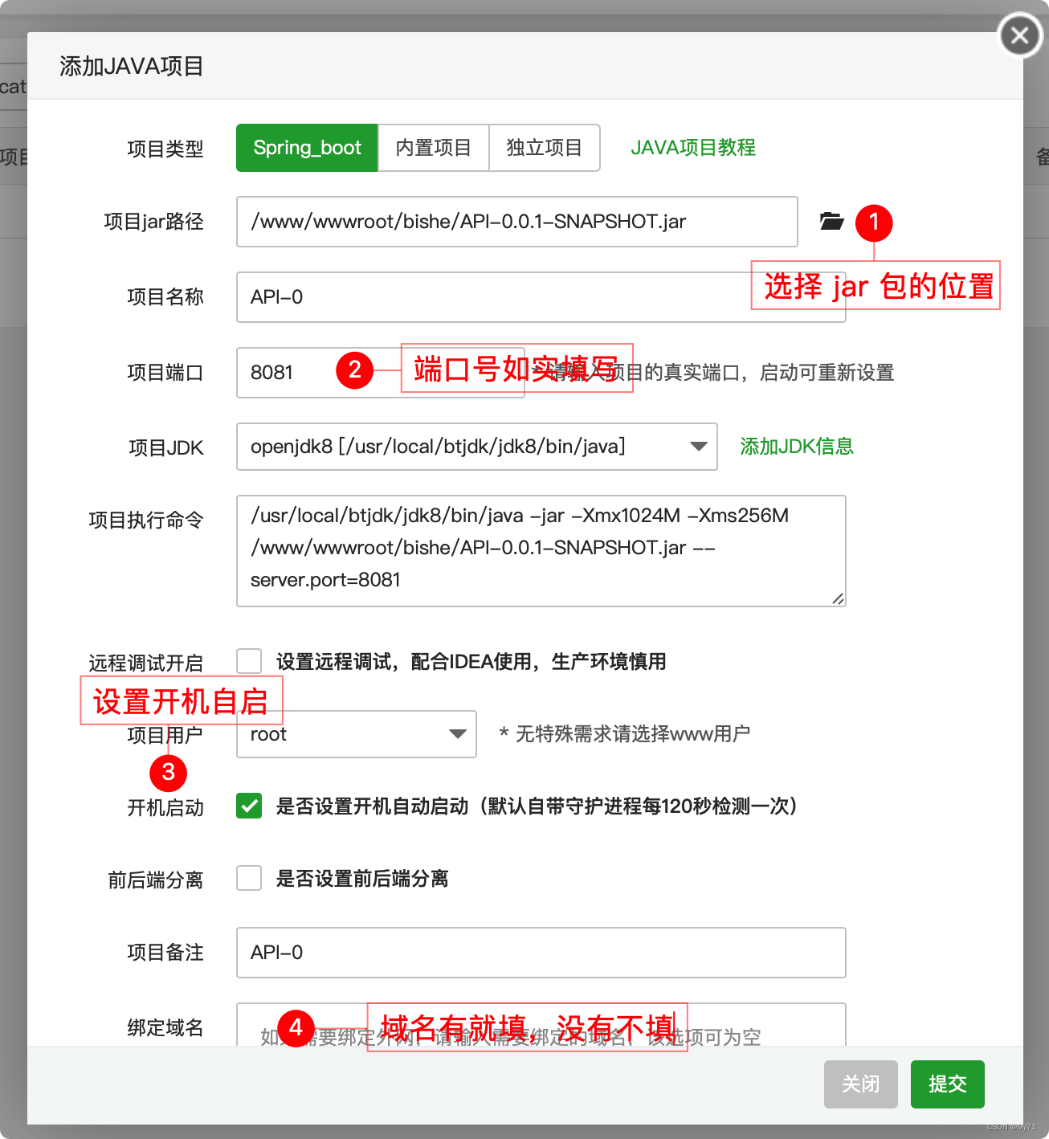Expand the 项目用户 root dropdown

coord(357,734)
